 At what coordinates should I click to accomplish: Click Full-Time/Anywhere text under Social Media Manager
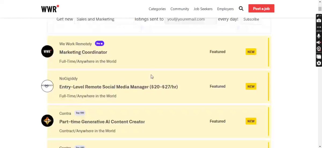click(88, 96)
